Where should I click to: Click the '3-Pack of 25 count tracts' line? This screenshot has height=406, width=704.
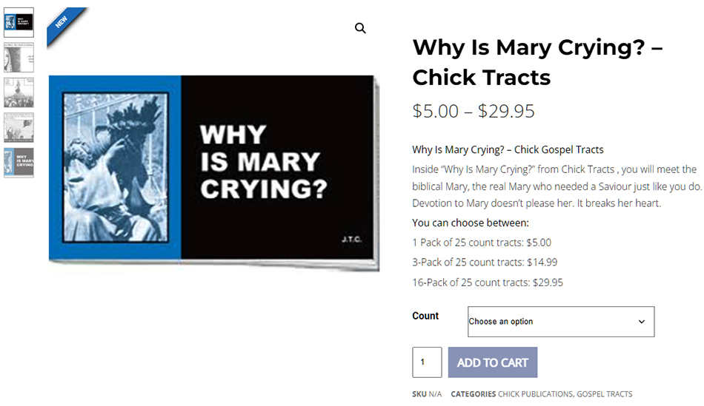[x=485, y=262]
